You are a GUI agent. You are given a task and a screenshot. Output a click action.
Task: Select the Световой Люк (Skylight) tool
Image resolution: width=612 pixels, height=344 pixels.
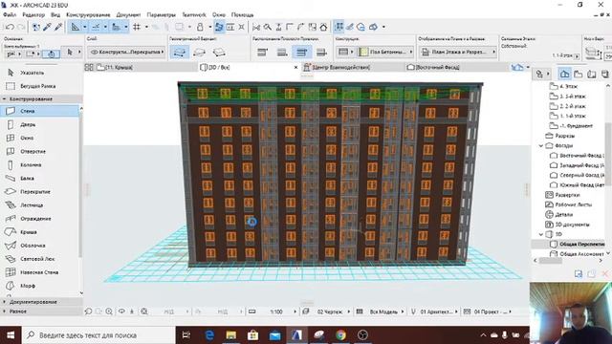40,259
